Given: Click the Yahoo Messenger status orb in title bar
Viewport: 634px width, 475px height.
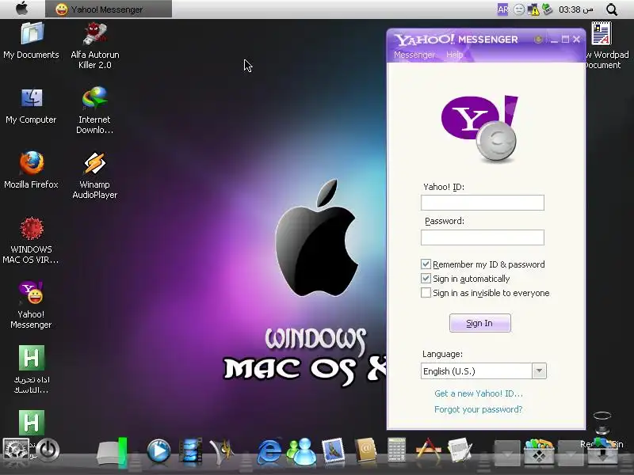Looking at the screenshot, I should (538, 39).
